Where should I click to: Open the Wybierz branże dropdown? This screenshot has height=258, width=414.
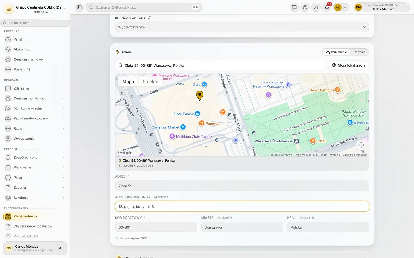(242, 27)
